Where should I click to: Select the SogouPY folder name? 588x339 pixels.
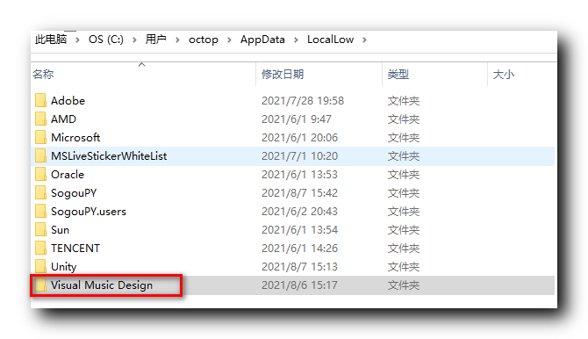point(74,192)
